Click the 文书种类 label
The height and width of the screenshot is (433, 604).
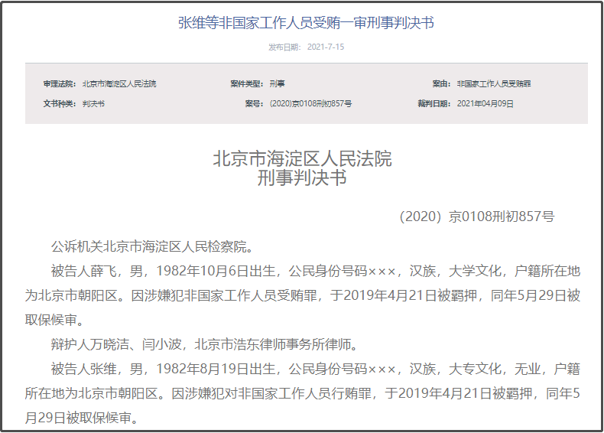(x=60, y=104)
